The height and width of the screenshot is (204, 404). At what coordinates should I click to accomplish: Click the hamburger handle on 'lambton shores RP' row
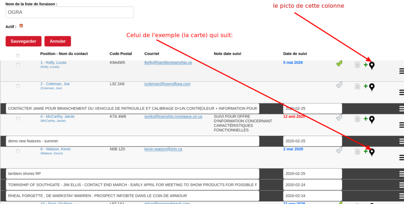[x=401, y=174]
